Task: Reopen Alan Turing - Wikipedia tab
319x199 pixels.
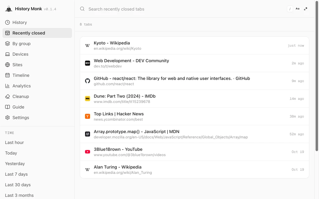Action: [x=194, y=169]
